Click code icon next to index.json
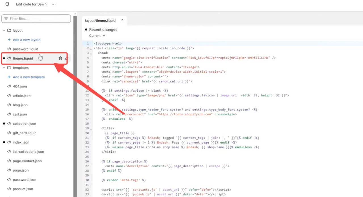The image size is (363, 197). coord(9,142)
